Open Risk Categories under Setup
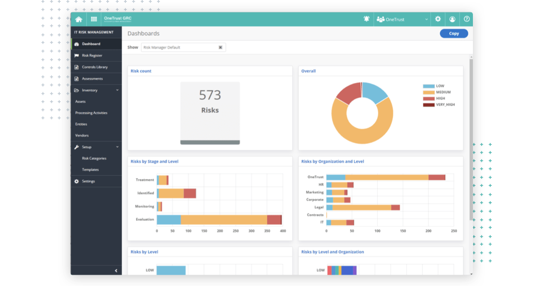 coord(94,158)
